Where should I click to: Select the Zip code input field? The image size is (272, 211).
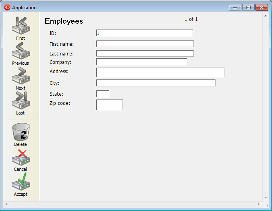coord(110,105)
